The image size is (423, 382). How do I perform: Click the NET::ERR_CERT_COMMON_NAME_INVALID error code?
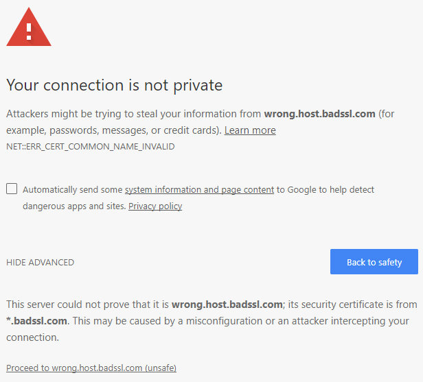[x=91, y=147]
